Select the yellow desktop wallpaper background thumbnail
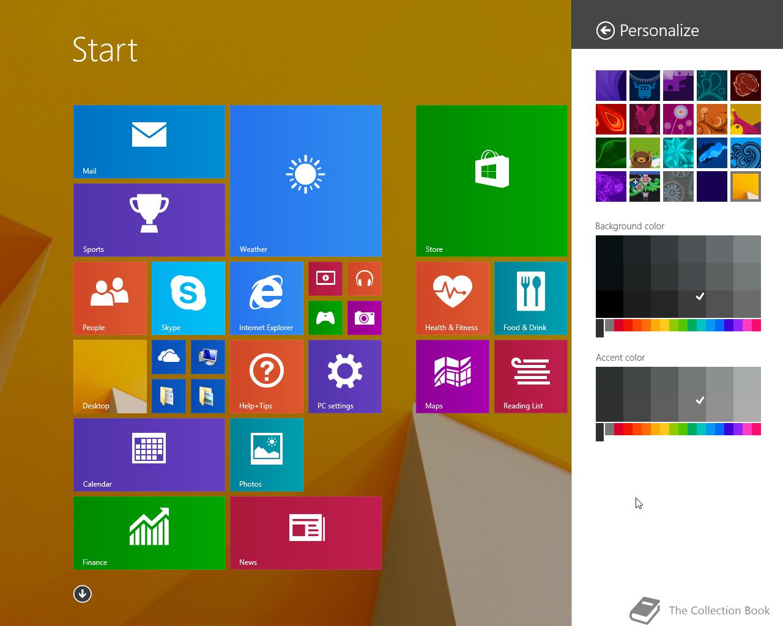Image resolution: width=783 pixels, height=626 pixels. pos(746,186)
